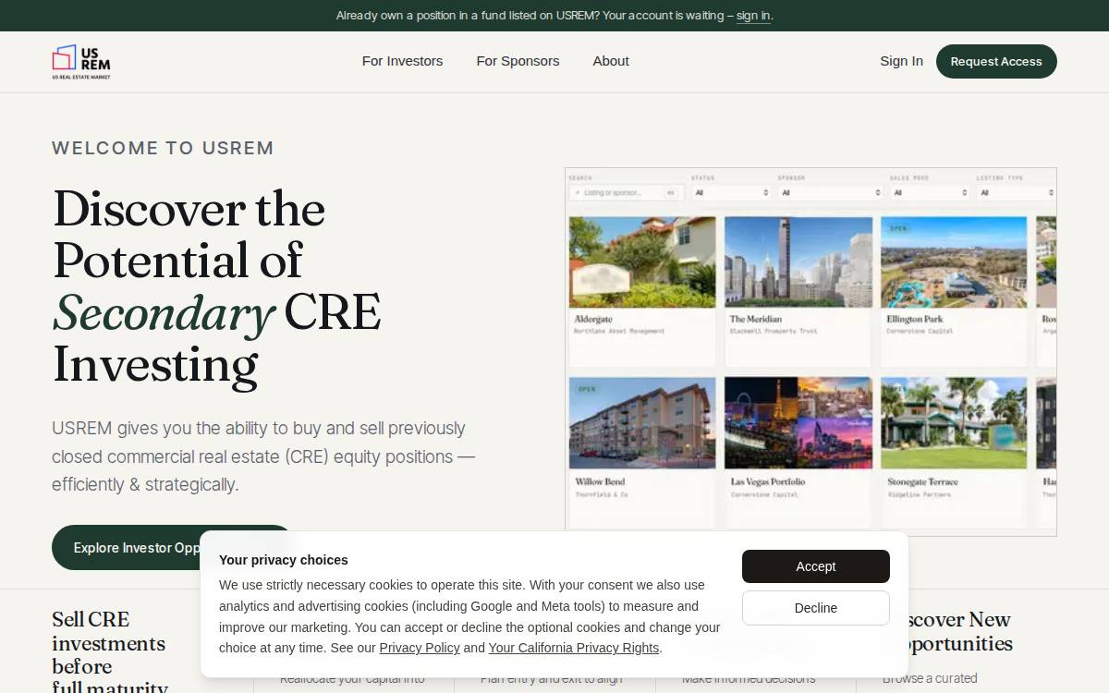Click the 'WELCOME TO USREM' heading
This screenshot has height=693, width=1109.
point(163,148)
